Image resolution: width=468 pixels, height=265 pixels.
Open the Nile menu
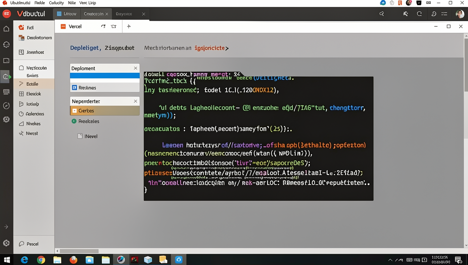pos(72,3)
